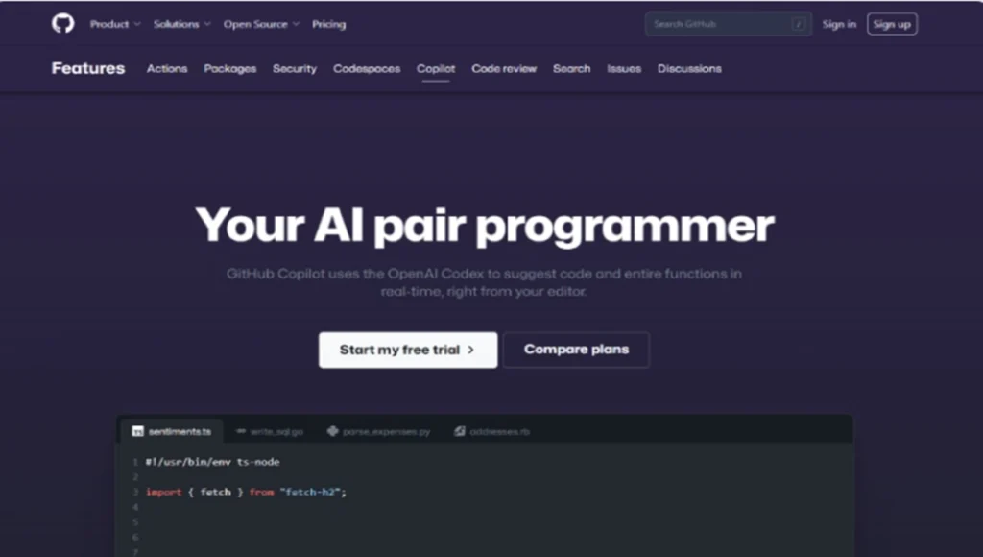Click the Compare plans button
983x557 pixels.
576,350
